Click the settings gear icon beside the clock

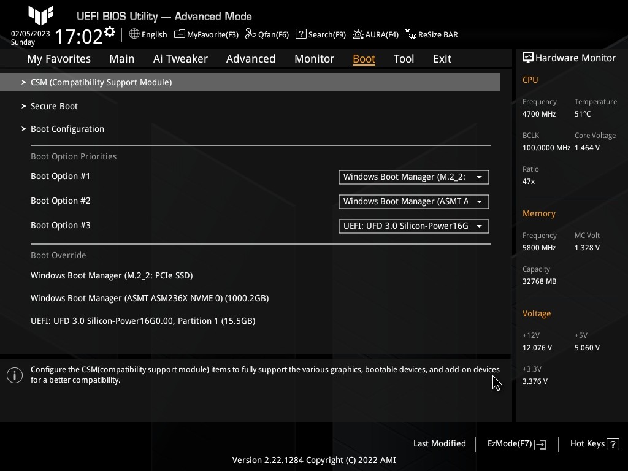click(110, 31)
